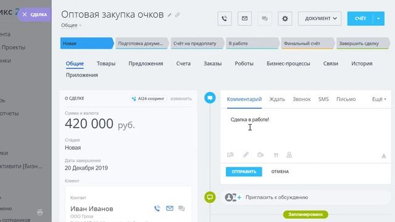Open the Роботы tab

click(x=244, y=64)
